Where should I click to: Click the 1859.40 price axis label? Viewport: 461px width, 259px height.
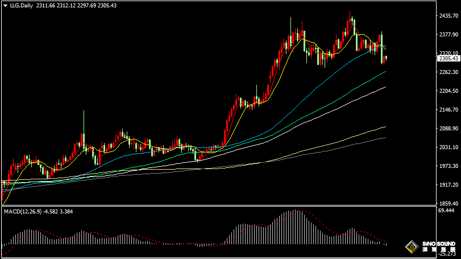pos(448,203)
